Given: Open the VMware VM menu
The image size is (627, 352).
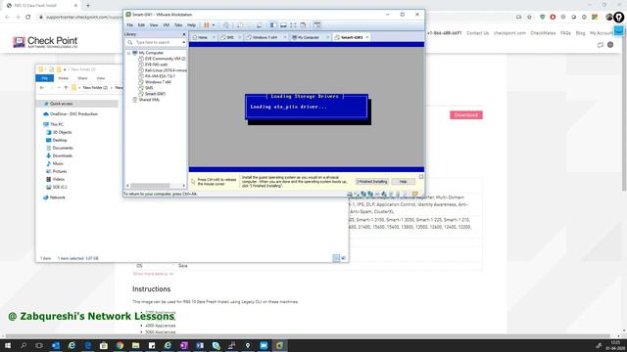Looking at the screenshot, I should coord(166,25).
